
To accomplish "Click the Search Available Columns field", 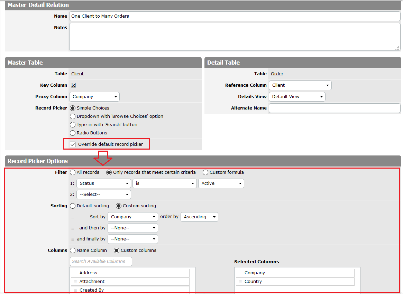I will point(101,262).
